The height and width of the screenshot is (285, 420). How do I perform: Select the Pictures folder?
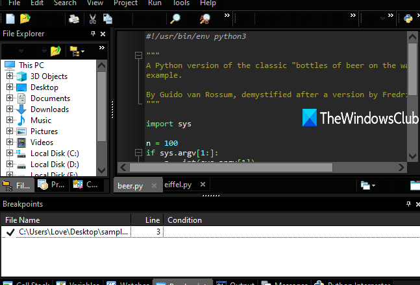(44, 131)
